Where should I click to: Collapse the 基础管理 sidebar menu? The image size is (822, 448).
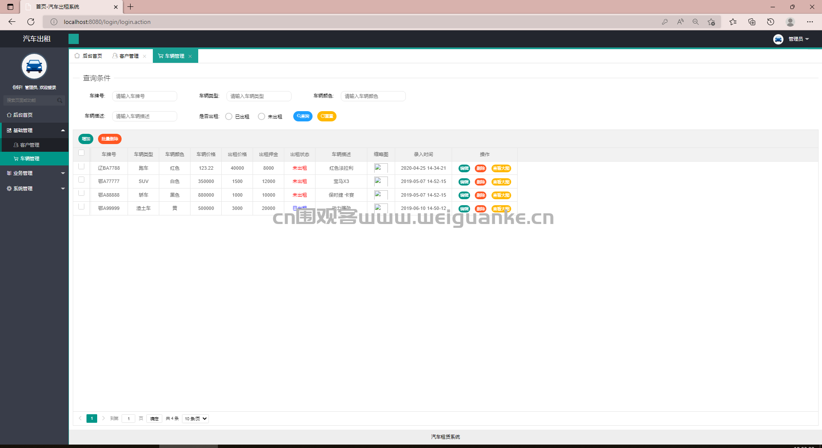[34, 130]
